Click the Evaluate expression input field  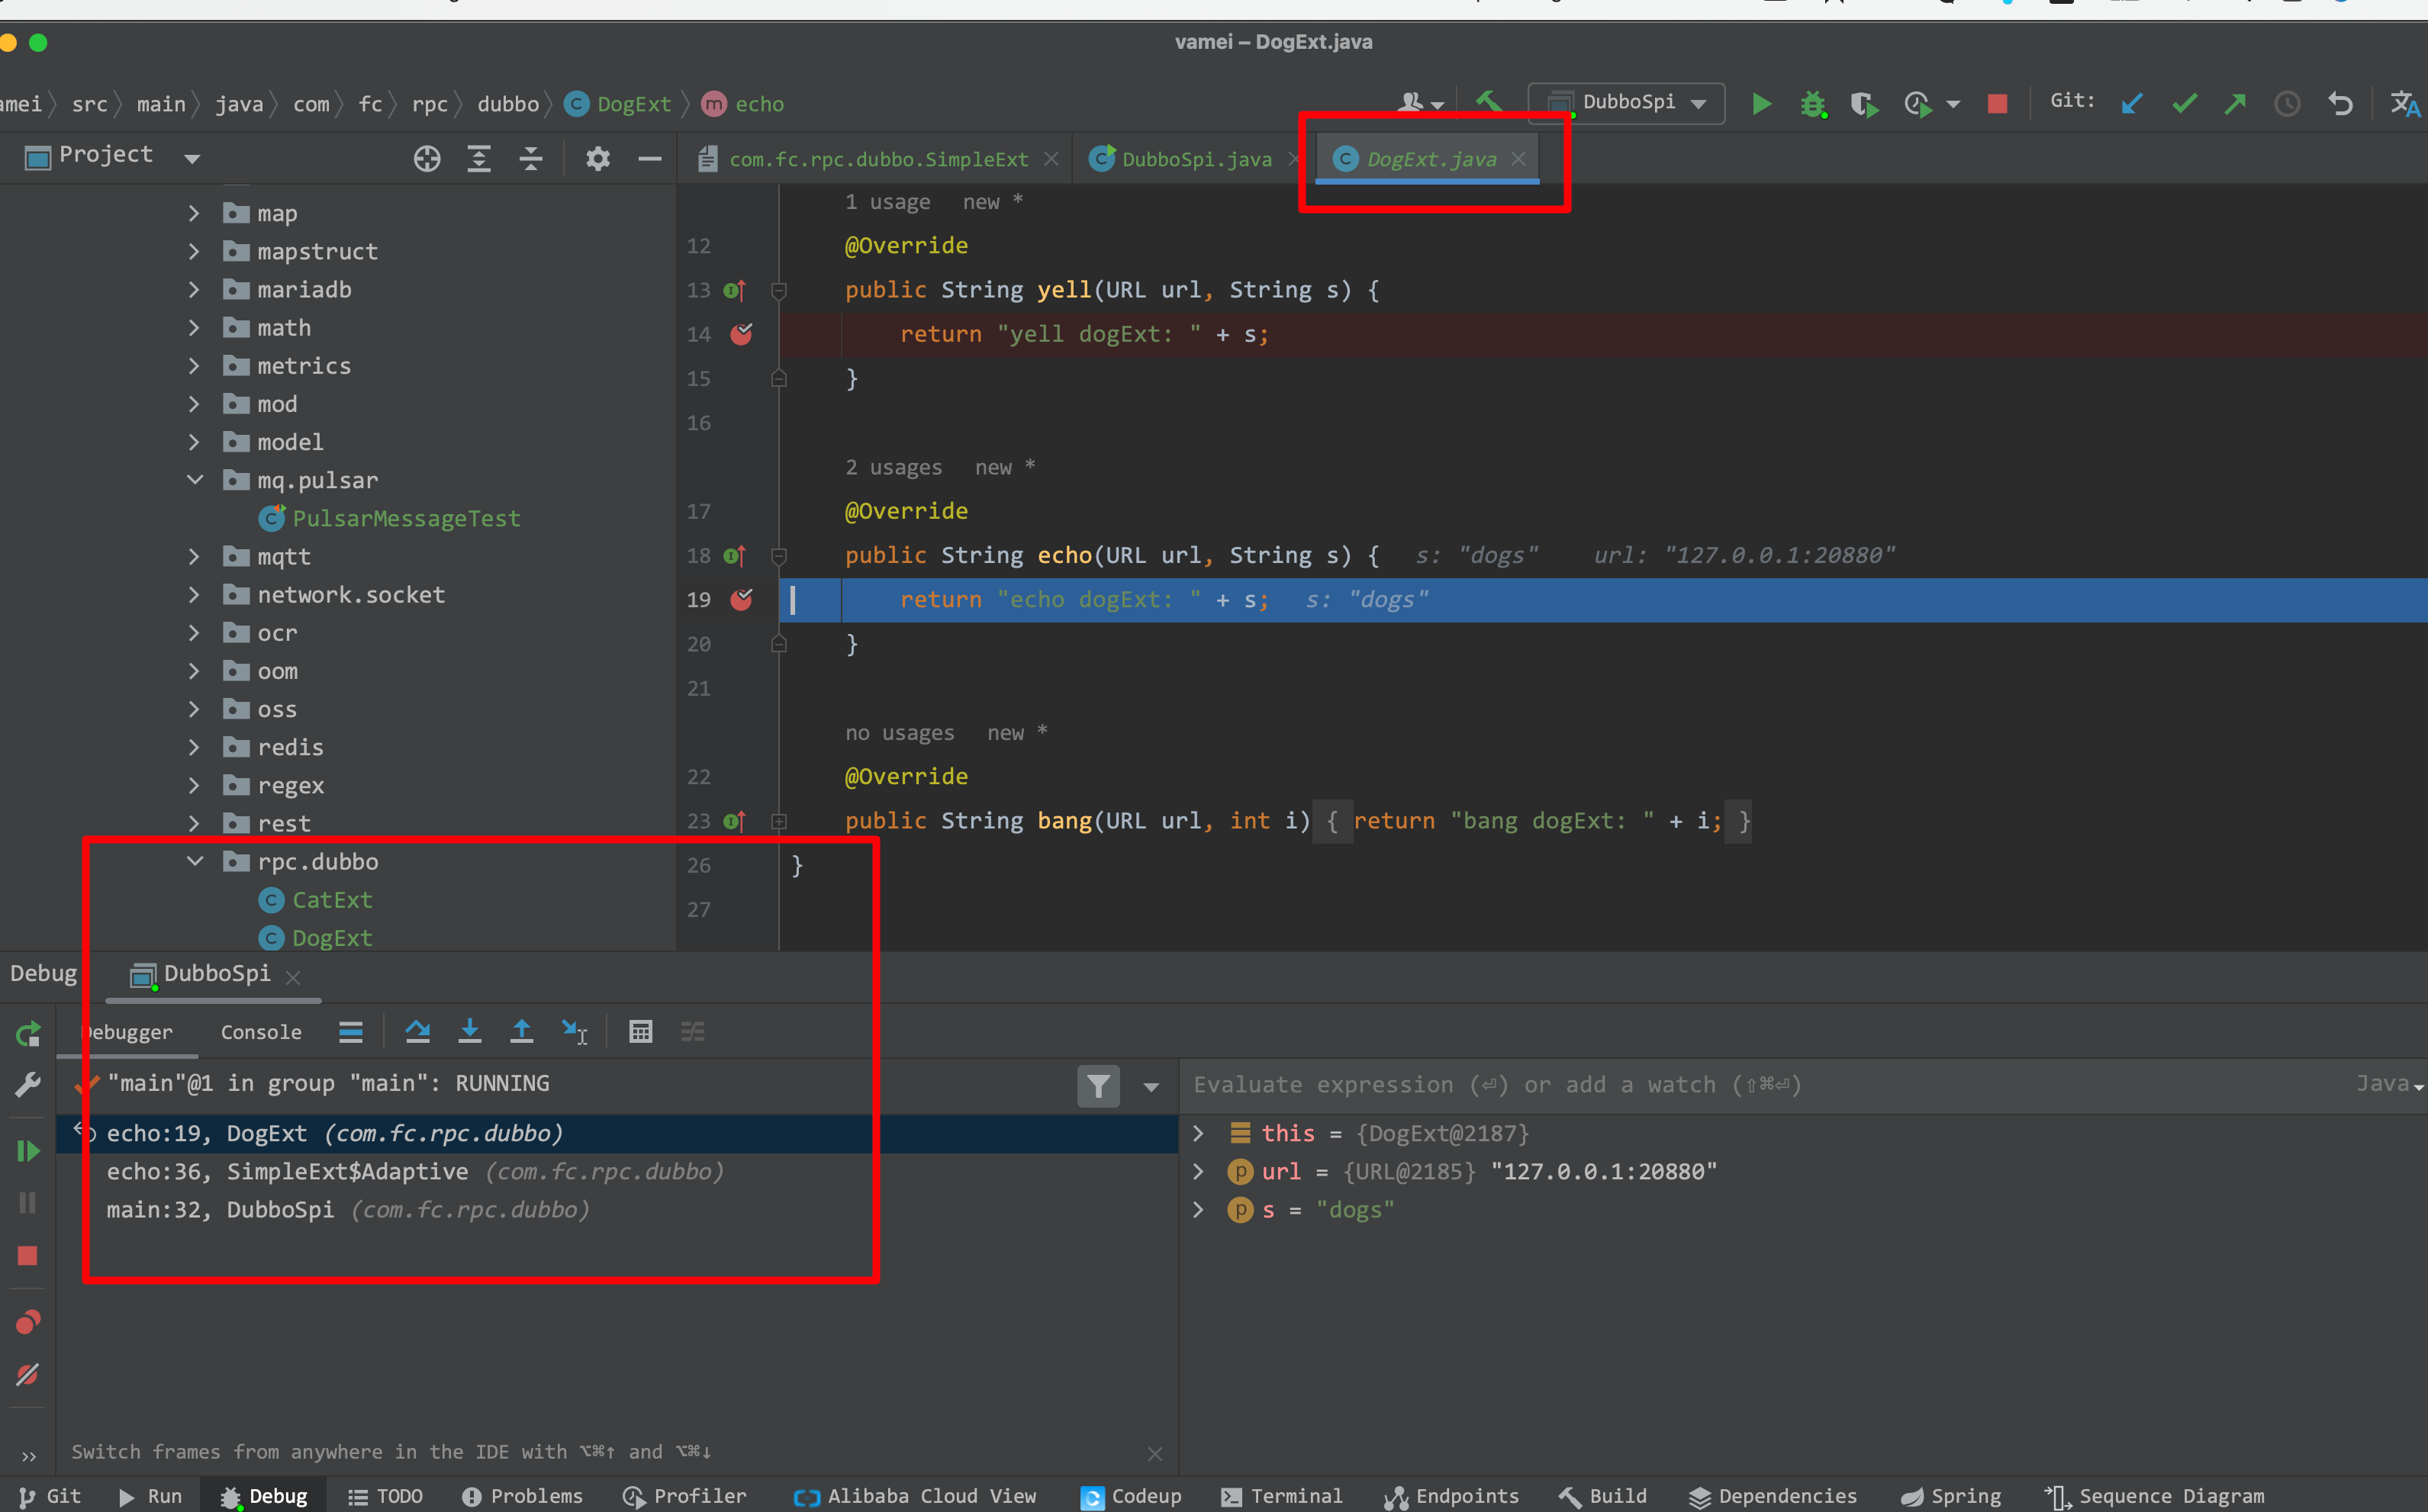click(x=1765, y=1085)
